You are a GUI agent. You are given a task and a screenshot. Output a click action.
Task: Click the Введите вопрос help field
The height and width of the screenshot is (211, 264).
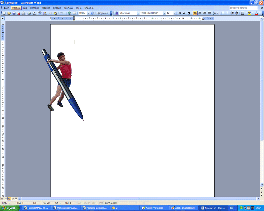coord(244,8)
